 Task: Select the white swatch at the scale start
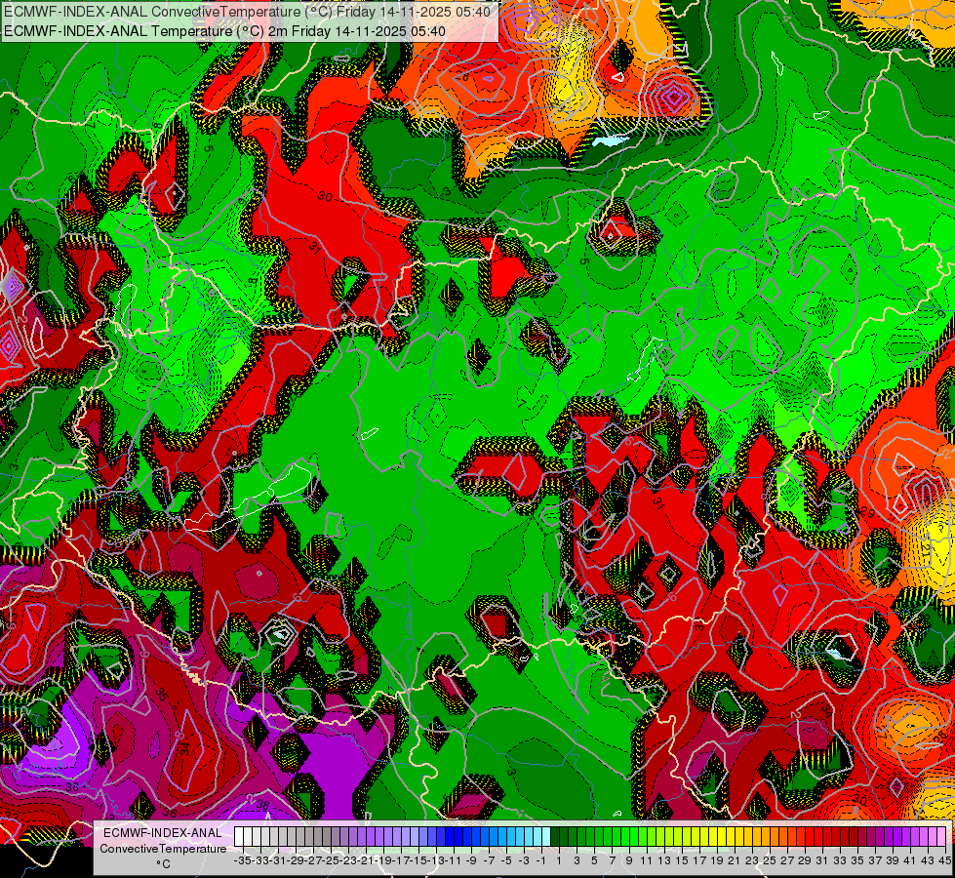239,836
